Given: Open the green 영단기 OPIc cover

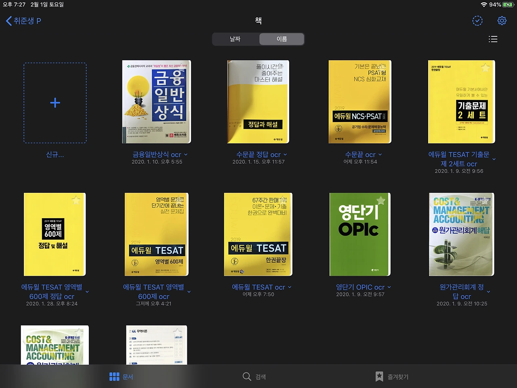Looking at the screenshot, I should point(360,234).
